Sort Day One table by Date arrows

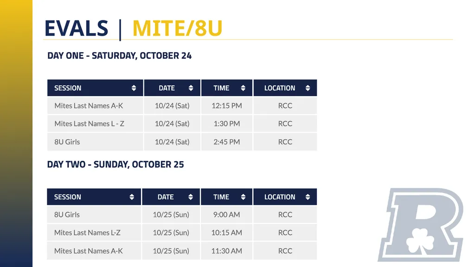click(x=191, y=88)
